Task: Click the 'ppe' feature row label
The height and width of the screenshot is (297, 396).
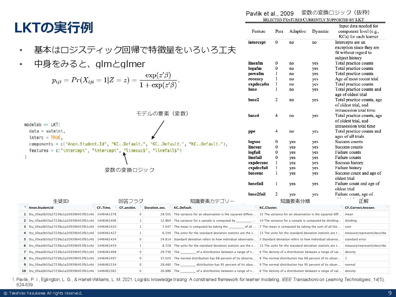Action: (x=252, y=131)
